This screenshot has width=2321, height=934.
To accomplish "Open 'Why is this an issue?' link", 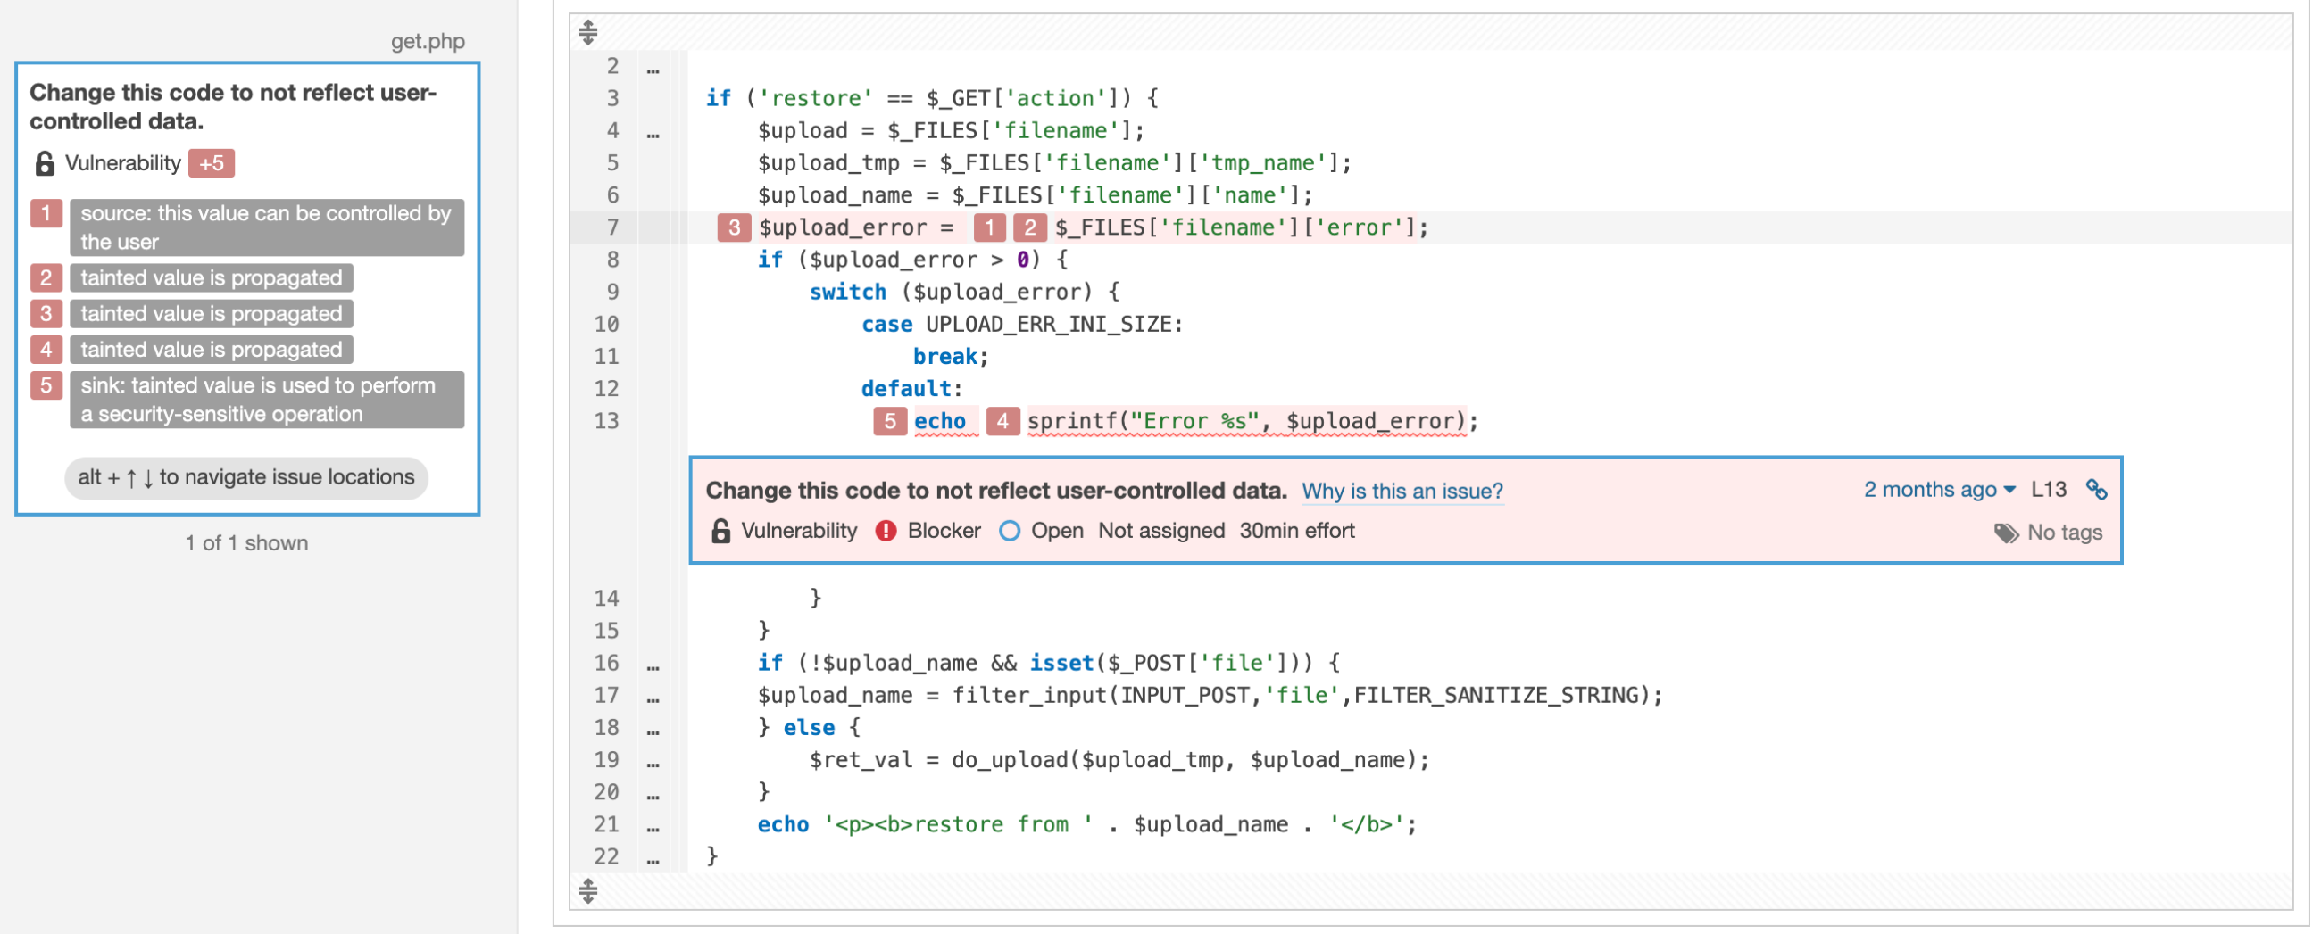I will (x=1402, y=491).
